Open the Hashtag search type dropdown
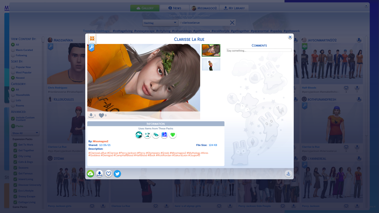 pos(160,23)
